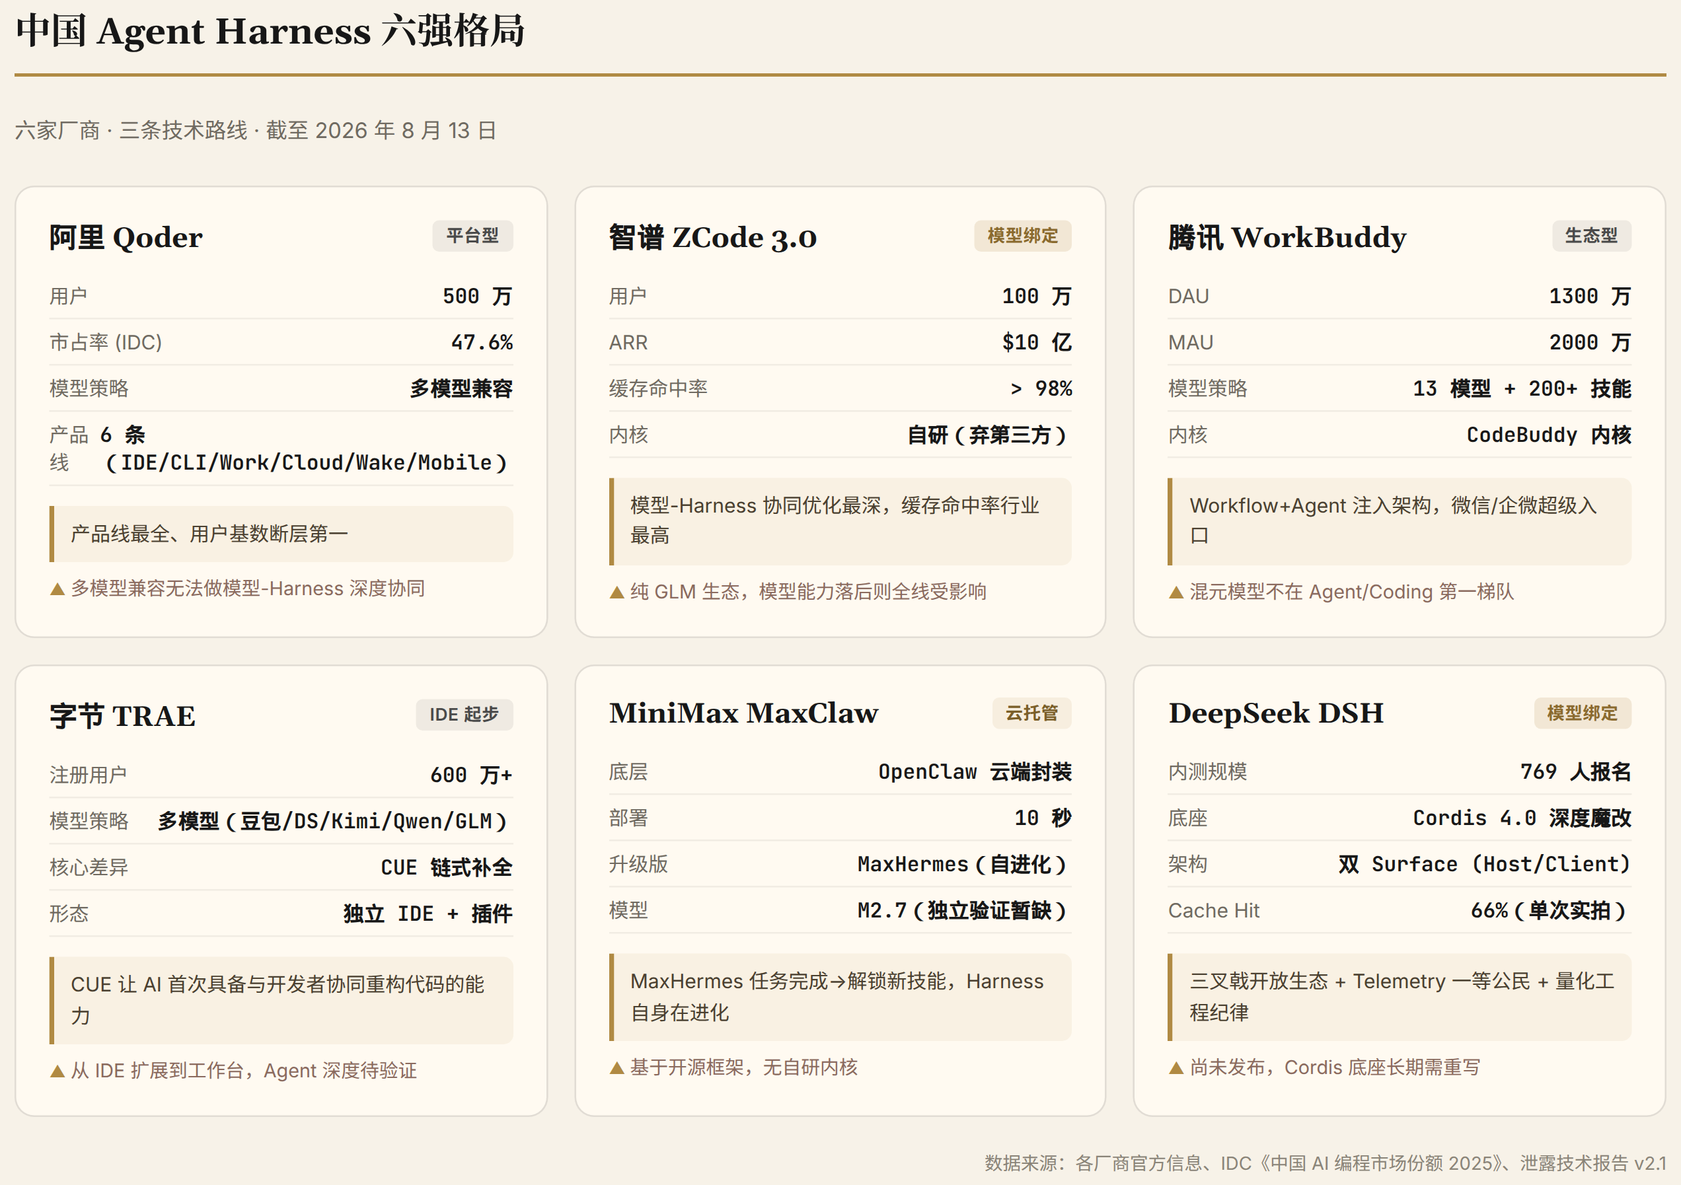The width and height of the screenshot is (1681, 1185).
Task: Click the 数据来源 footer citation text
Action: (1326, 1163)
